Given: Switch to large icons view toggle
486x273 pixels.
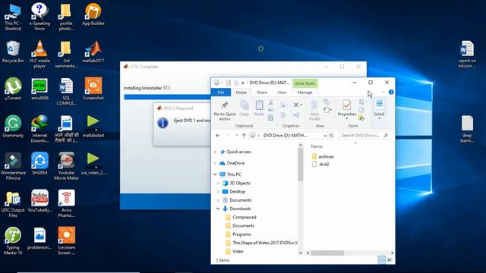Looking at the screenshot, I should (x=390, y=260).
